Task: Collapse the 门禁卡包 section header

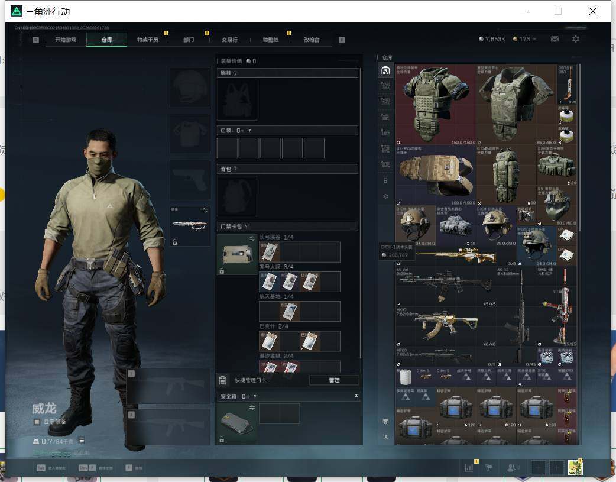Action: 287,226
